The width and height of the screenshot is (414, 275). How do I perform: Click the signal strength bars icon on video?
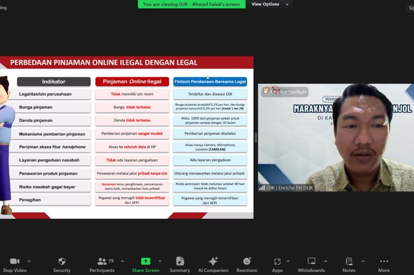[262, 188]
